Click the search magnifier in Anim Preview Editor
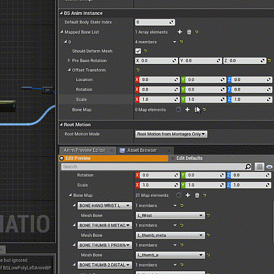Screen dimensions: 274x274 pos(248,167)
